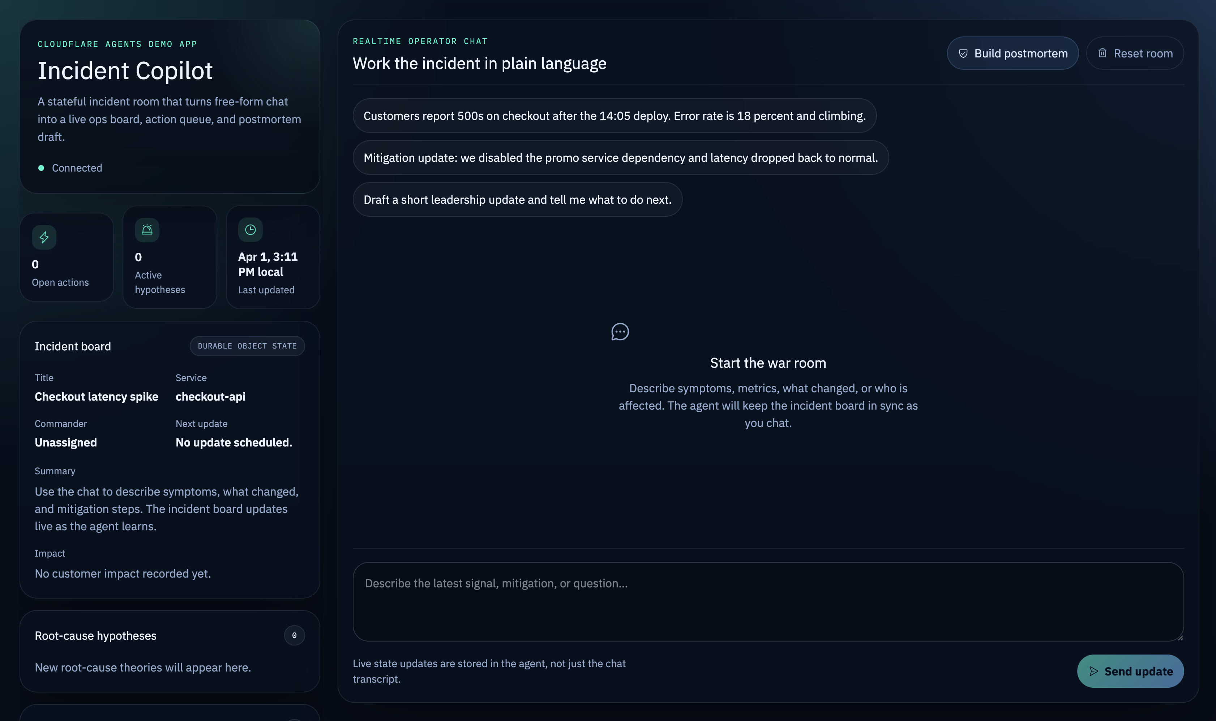
Task: Select the checkout 500s error suggestion prompt
Action: pyautogui.click(x=614, y=116)
